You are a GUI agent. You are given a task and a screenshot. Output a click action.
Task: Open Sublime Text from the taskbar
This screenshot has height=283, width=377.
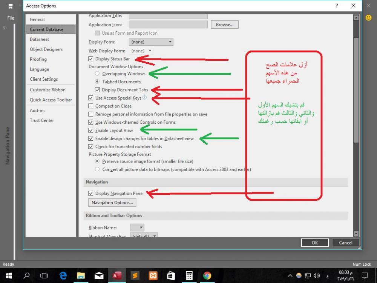[x=135, y=275]
